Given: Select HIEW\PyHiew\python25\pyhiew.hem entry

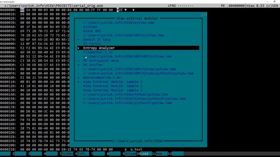Looking at the screenshot, I should (x=134, y=99).
